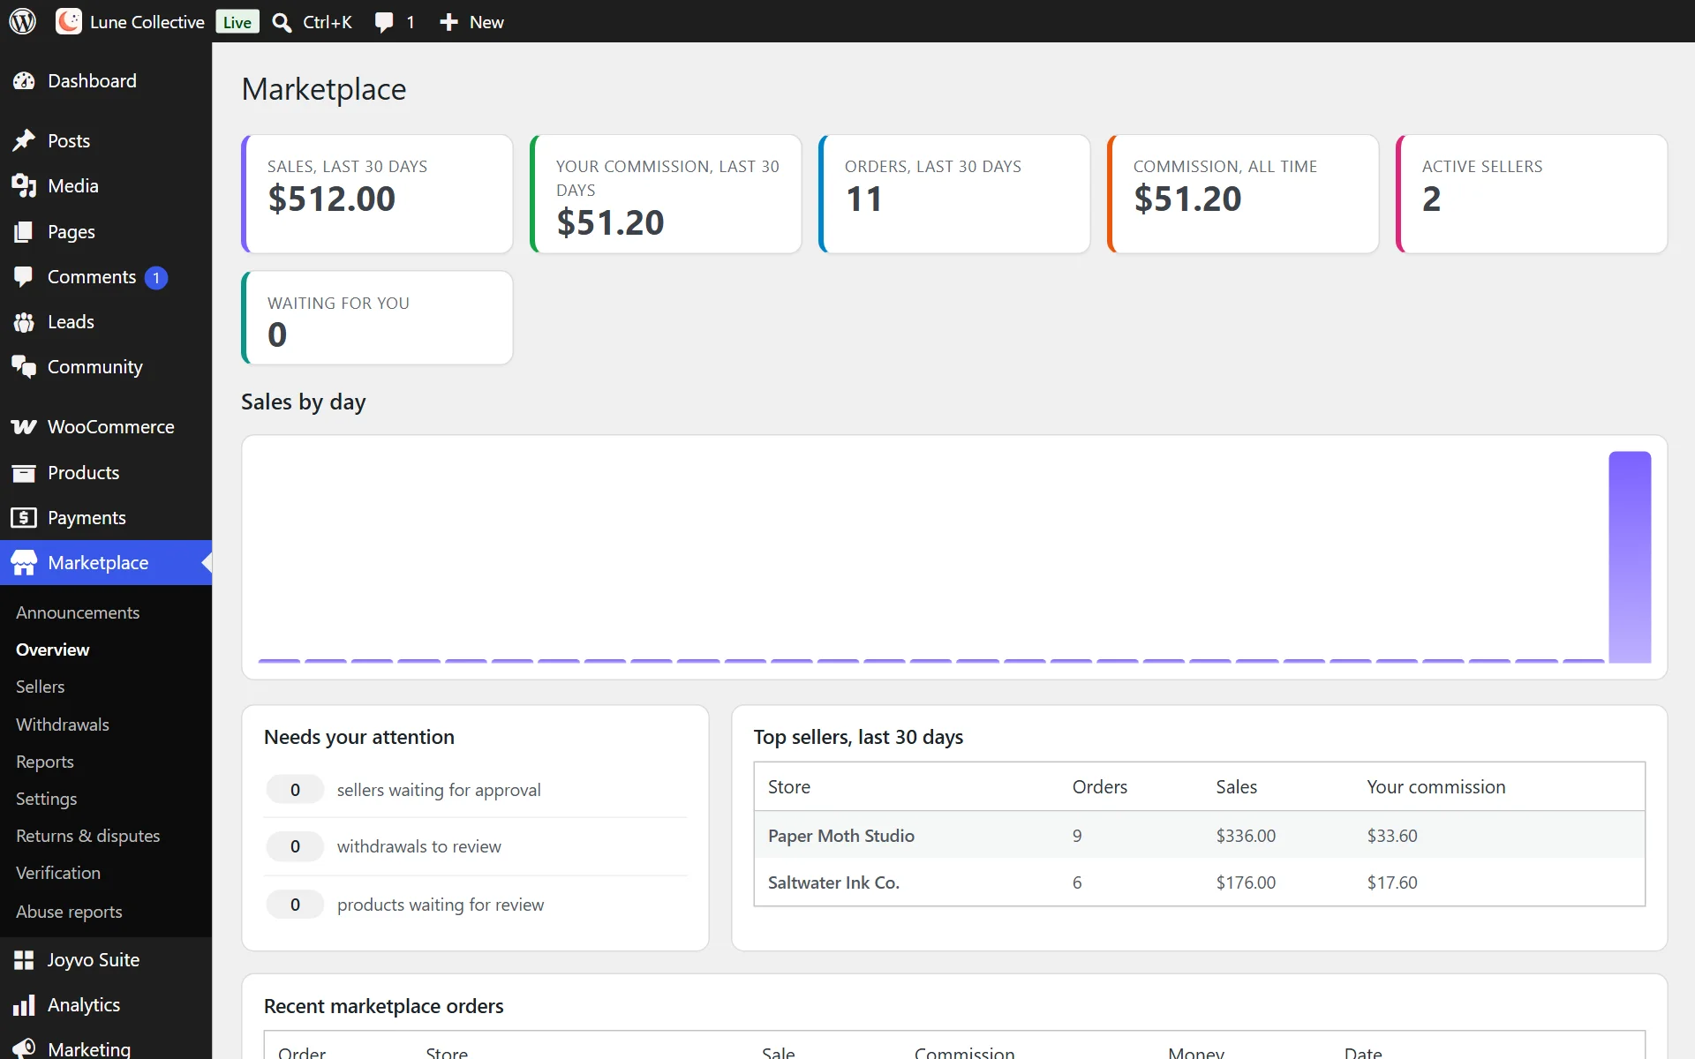Viewport: 1695px width, 1059px height.
Task: Click the Pages icon in sidebar
Action: point(24,232)
